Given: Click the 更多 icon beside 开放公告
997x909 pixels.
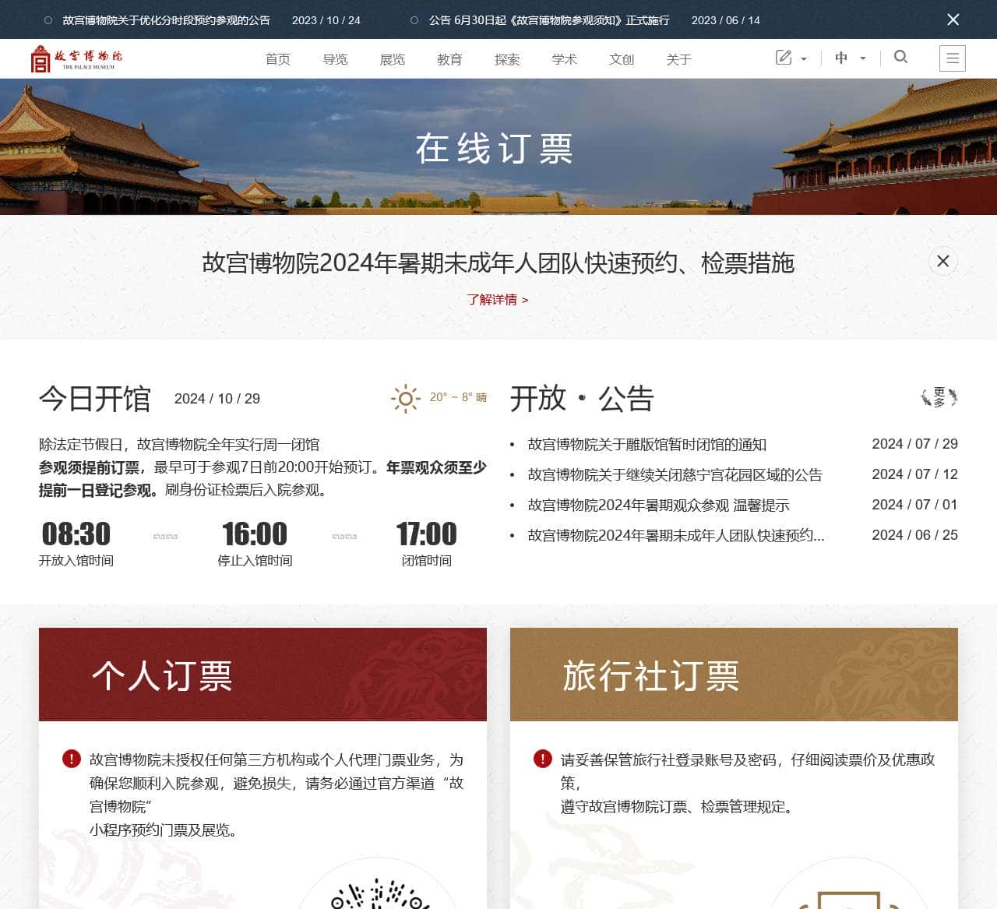Looking at the screenshot, I should click(939, 397).
